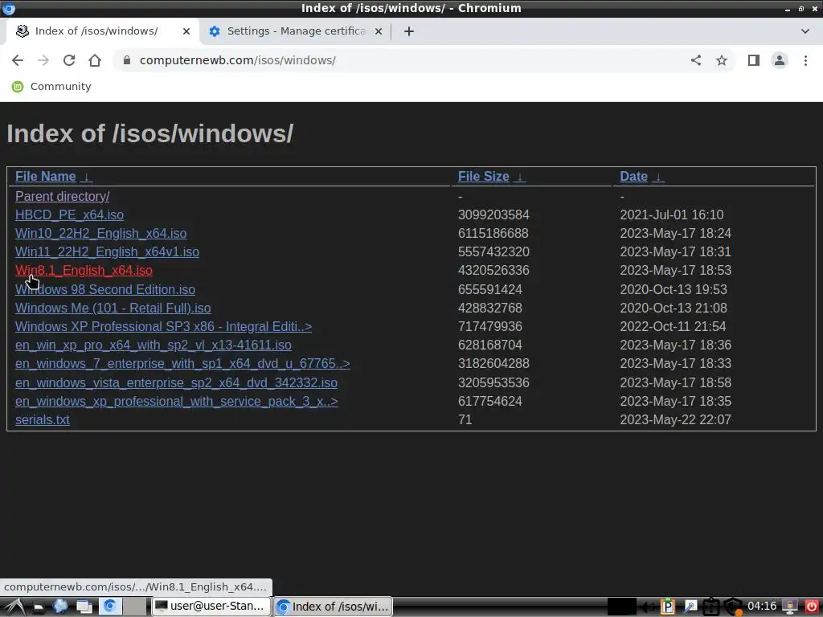Download Win11_22H2_English_x64v1.iso
The height and width of the screenshot is (617, 823).
[x=107, y=251]
